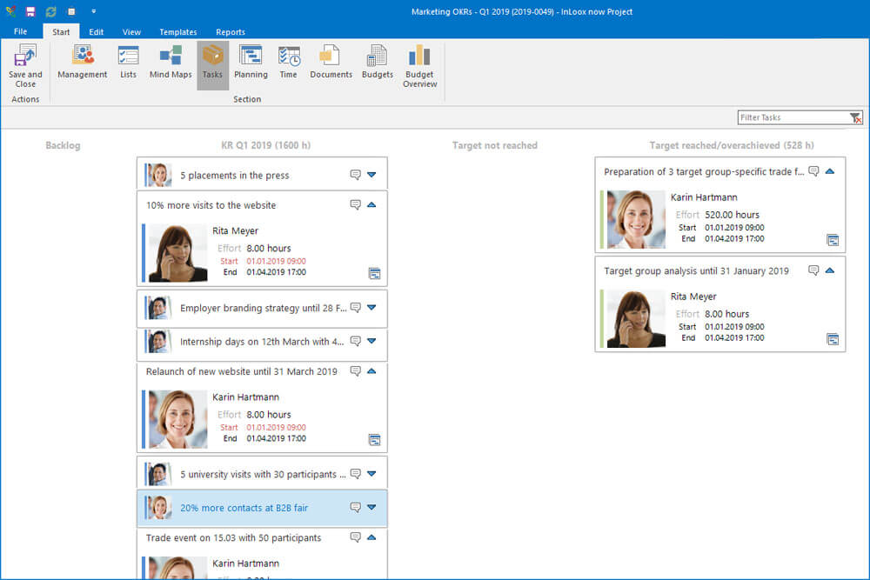Open the Budget Overview section

coord(419,65)
